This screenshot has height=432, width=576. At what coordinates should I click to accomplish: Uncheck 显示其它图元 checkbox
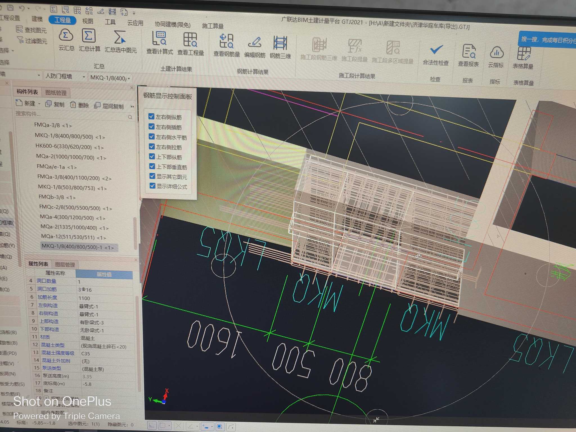pyautogui.click(x=152, y=176)
